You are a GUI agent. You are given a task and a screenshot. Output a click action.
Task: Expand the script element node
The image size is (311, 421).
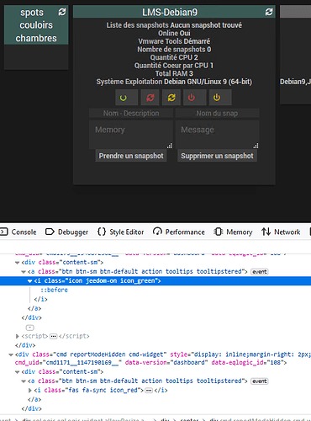[x=17, y=336]
